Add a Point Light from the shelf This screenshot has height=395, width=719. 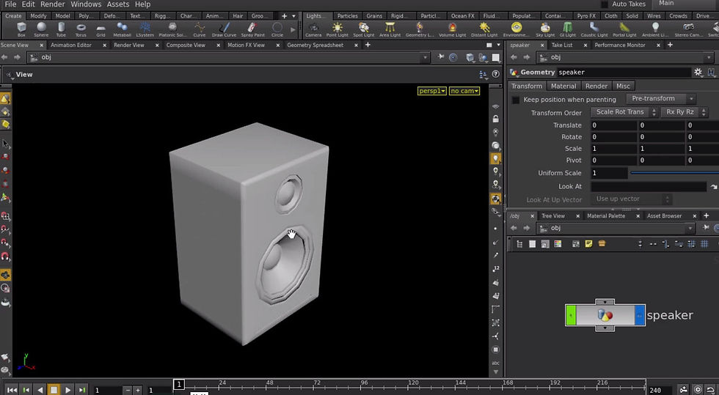click(x=337, y=29)
